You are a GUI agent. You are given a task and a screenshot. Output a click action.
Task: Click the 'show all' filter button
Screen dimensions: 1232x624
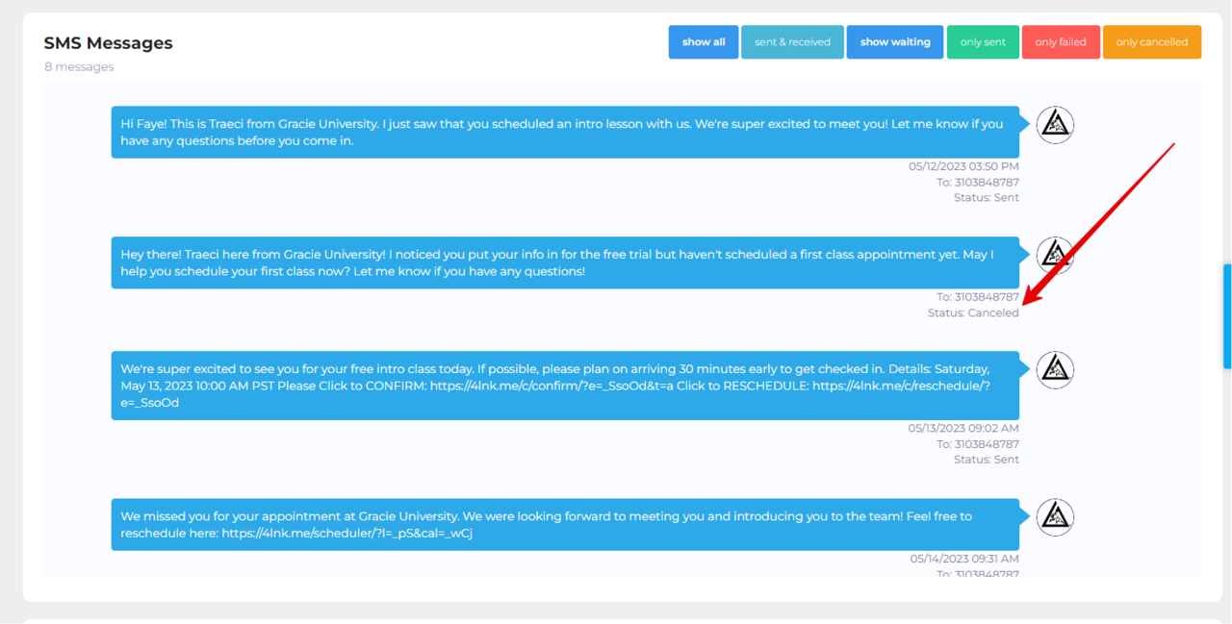[704, 41]
